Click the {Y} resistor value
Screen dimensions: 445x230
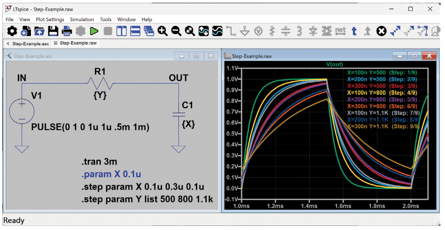100,95
